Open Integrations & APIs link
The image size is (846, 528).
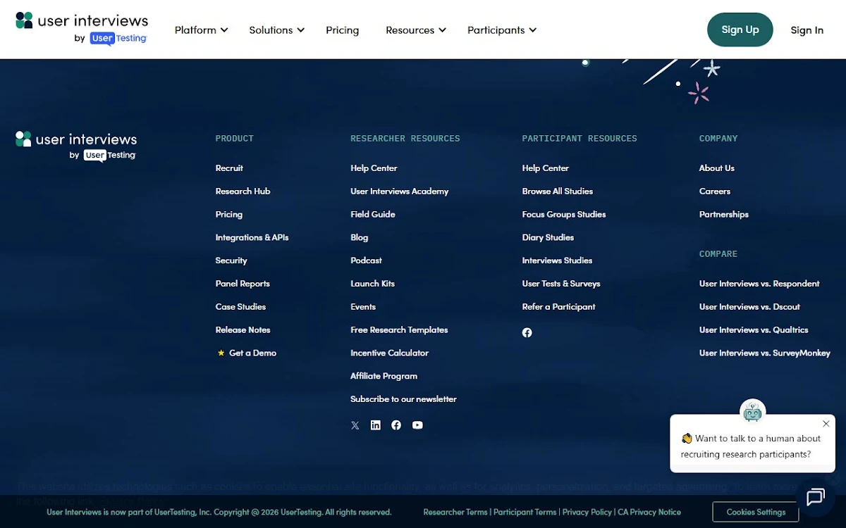click(x=252, y=237)
